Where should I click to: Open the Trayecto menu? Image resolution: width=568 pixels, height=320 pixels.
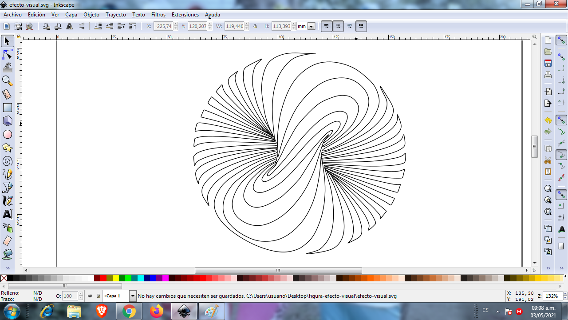116,15
